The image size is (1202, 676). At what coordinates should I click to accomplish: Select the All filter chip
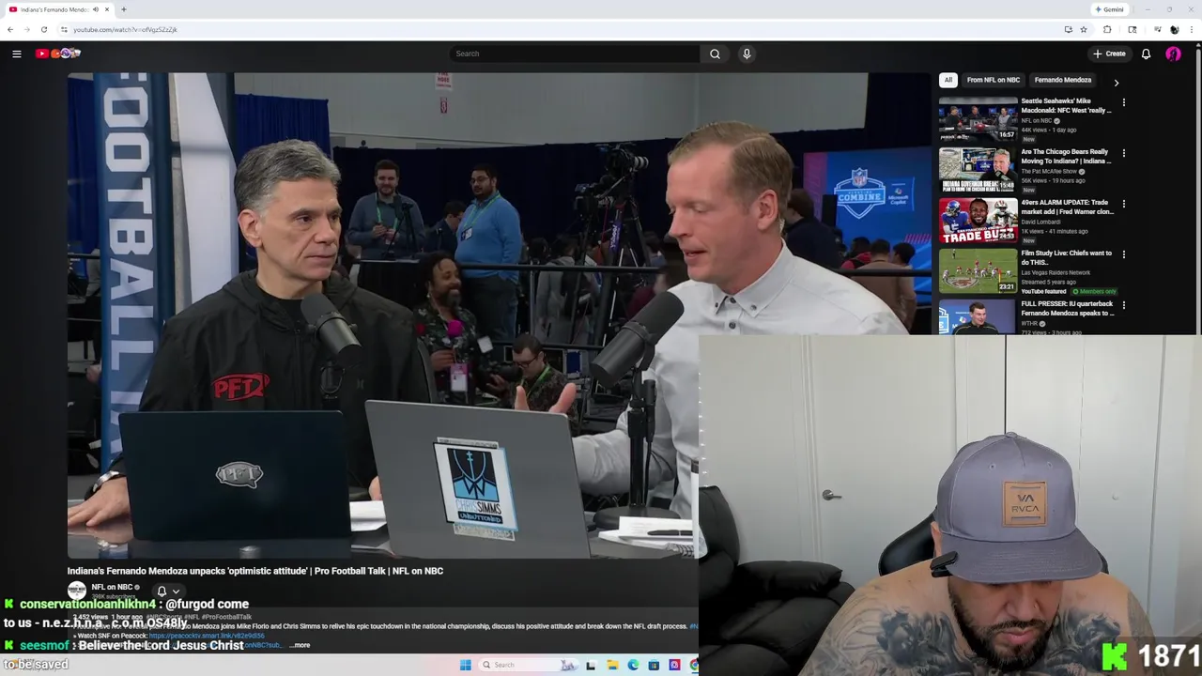click(948, 80)
